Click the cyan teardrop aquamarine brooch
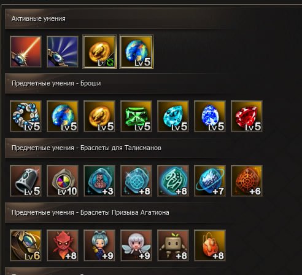Viewport: 302px width, 275px height. tap(173, 116)
